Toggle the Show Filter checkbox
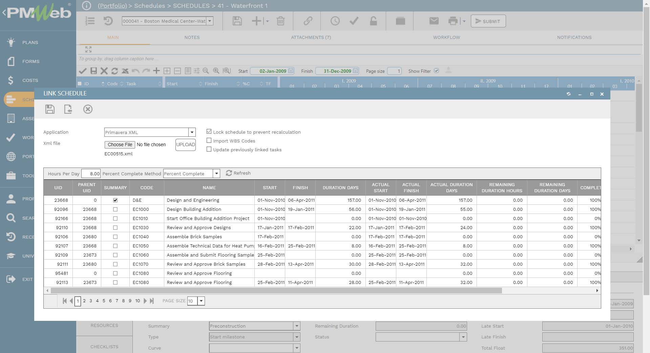 (436, 71)
